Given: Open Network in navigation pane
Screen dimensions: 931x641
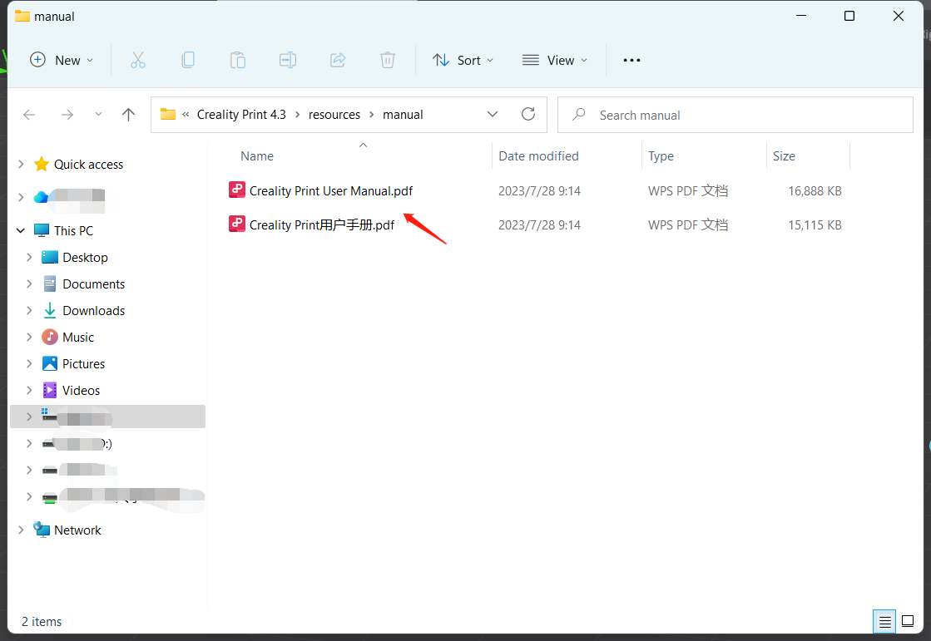Looking at the screenshot, I should tap(77, 530).
